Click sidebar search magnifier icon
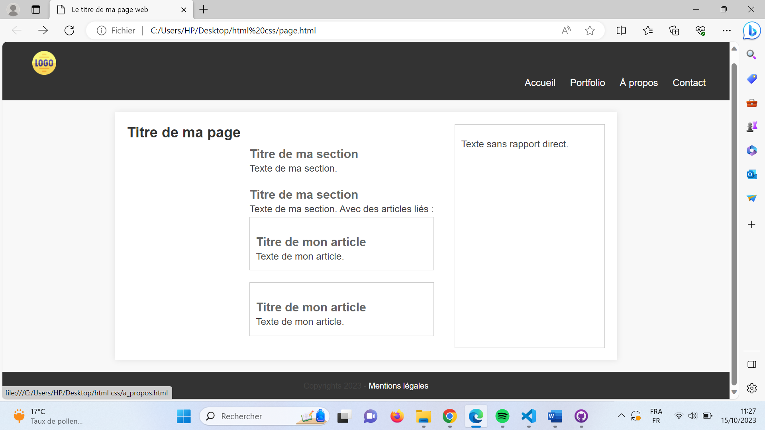This screenshot has height=430, width=765. (751, 55)
